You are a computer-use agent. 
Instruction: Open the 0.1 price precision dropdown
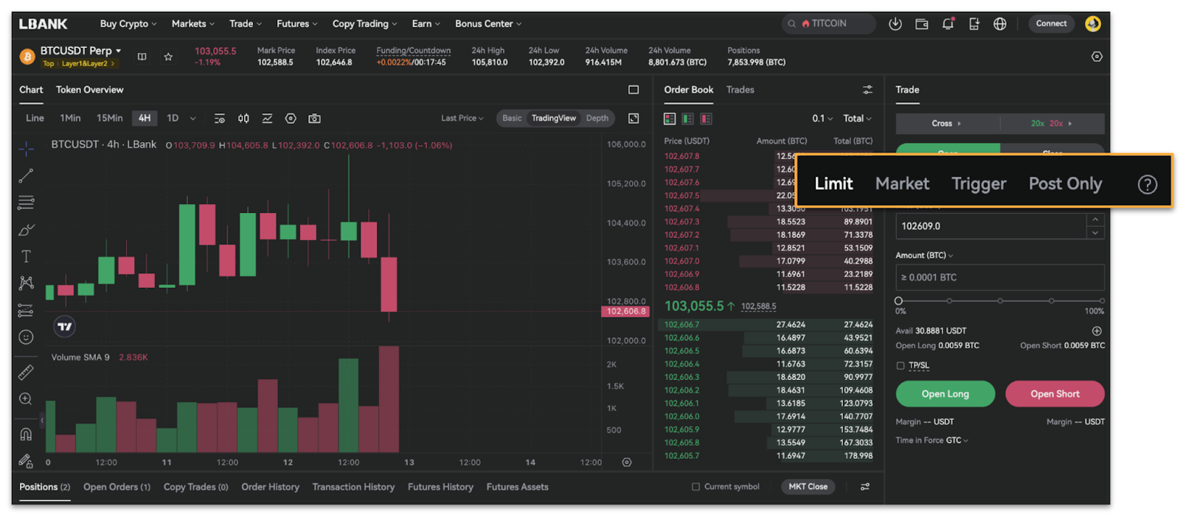(x=822, y=119)
